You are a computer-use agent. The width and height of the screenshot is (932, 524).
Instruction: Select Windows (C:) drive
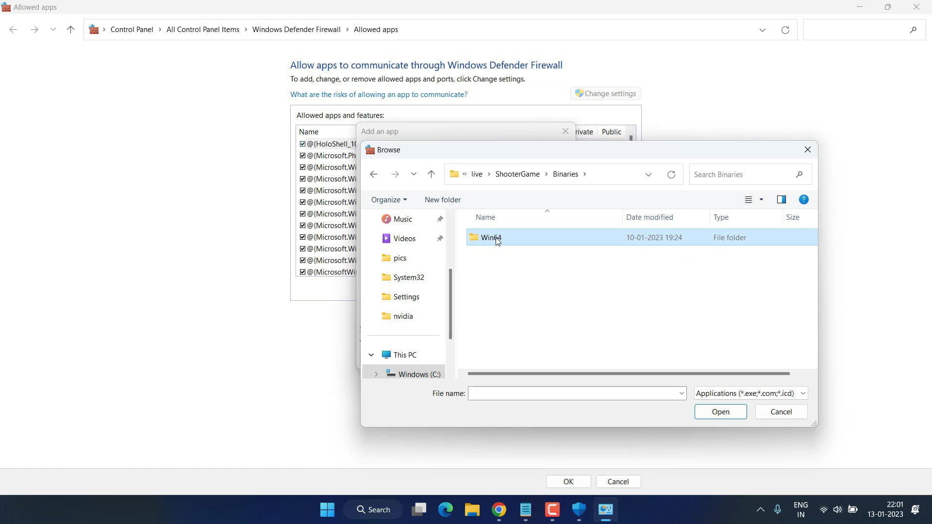click(419, 375)
